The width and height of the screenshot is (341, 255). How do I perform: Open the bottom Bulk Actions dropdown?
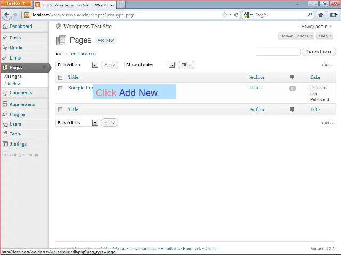click(x=77, y=123)
